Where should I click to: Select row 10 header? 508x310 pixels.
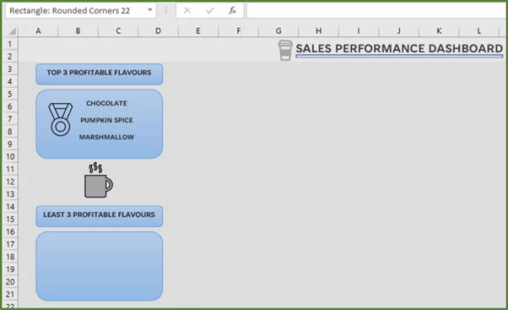pos(10,156)
